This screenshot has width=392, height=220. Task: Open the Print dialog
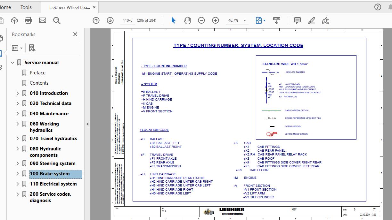pos(28,20)
